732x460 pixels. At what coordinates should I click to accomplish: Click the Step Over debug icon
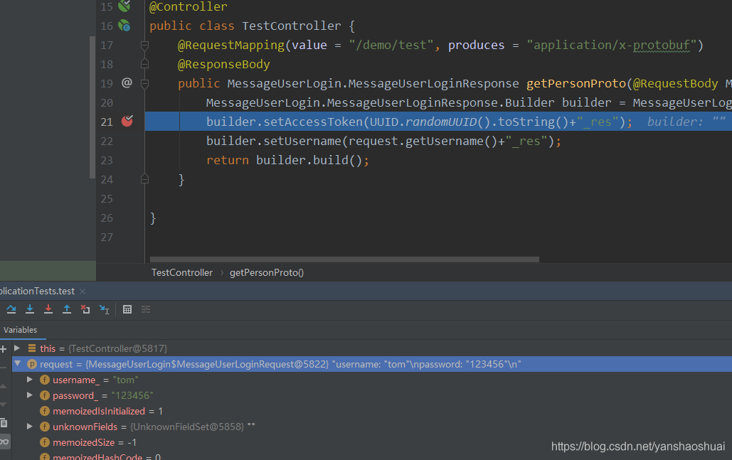11,309
